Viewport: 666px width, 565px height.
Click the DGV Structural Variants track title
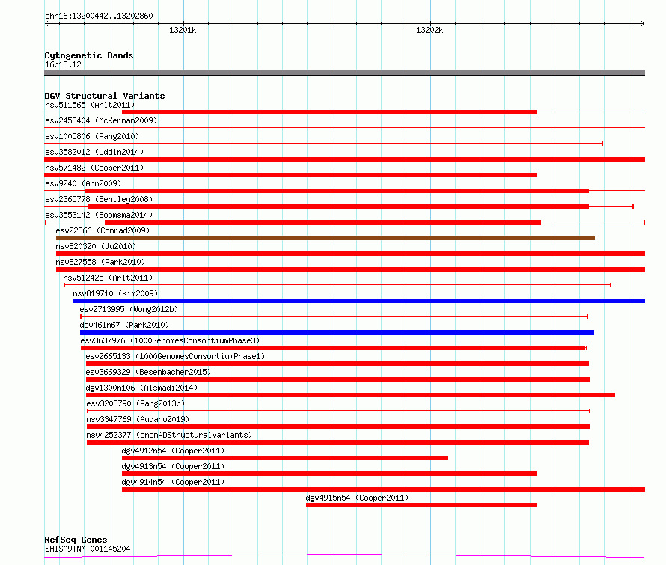click(105, 96)
